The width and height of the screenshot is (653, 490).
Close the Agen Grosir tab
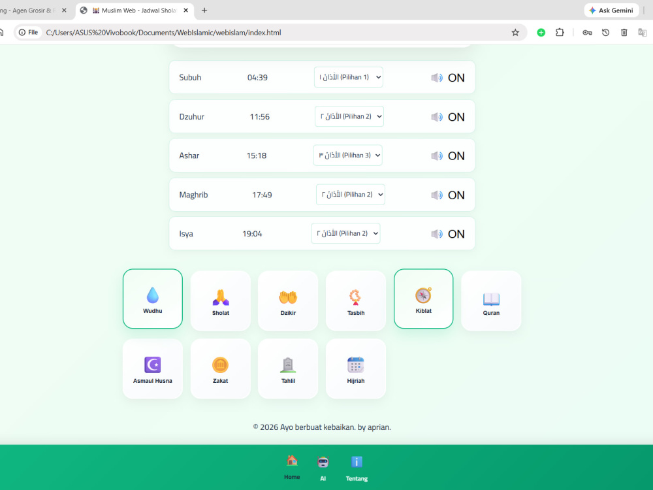64,10
